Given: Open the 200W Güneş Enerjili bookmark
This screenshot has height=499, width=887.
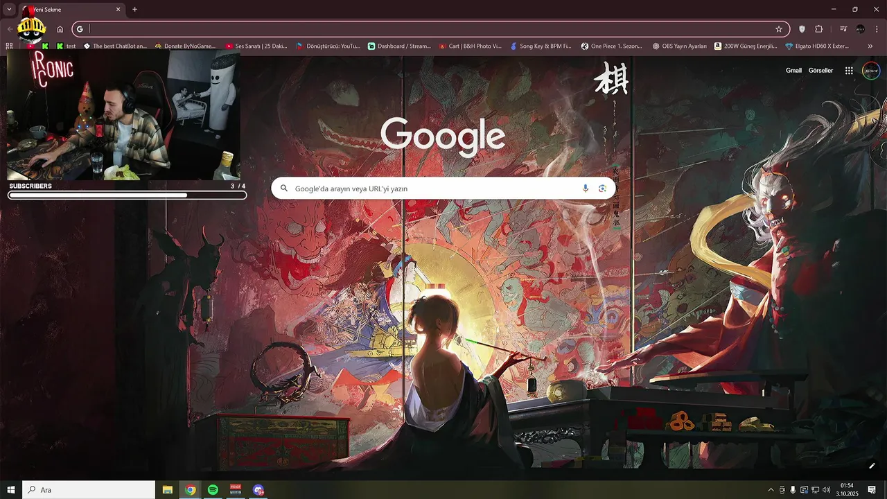Looking at the screenshot, I should (x=746, y=46).
